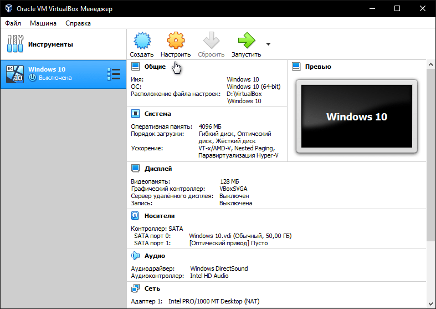Click the Windows 10.vdi disk entry

click(240, 236)
